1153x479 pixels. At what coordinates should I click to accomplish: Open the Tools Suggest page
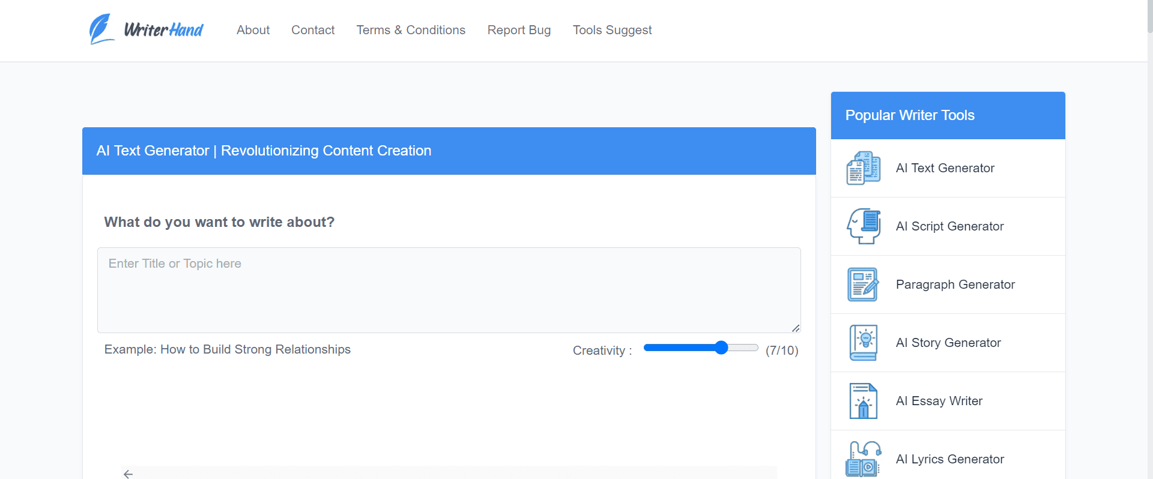click(x=612, y=30)
